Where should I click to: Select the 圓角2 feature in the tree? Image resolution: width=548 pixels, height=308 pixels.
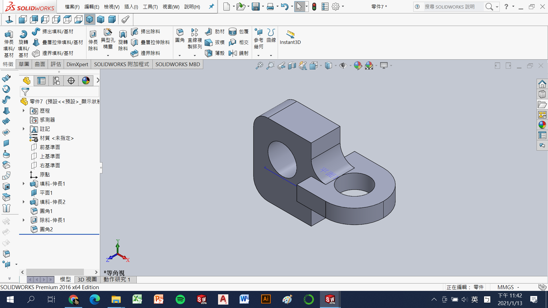click(46, 229)
